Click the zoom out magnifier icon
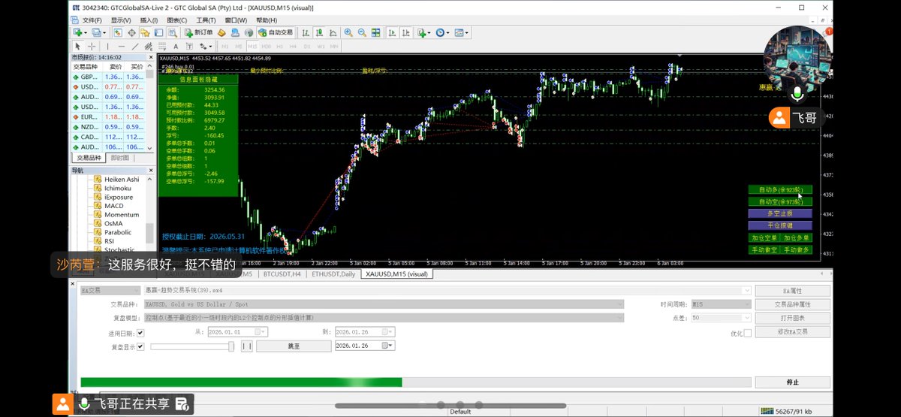901x417 pixels. coord(362,33)
